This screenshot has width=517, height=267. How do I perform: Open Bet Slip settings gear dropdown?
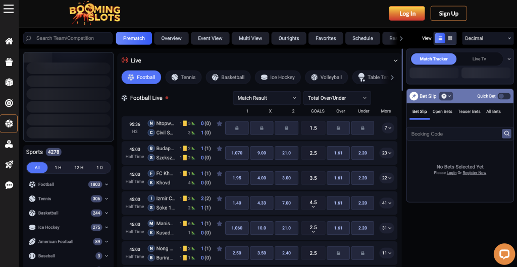click(446, 96)
